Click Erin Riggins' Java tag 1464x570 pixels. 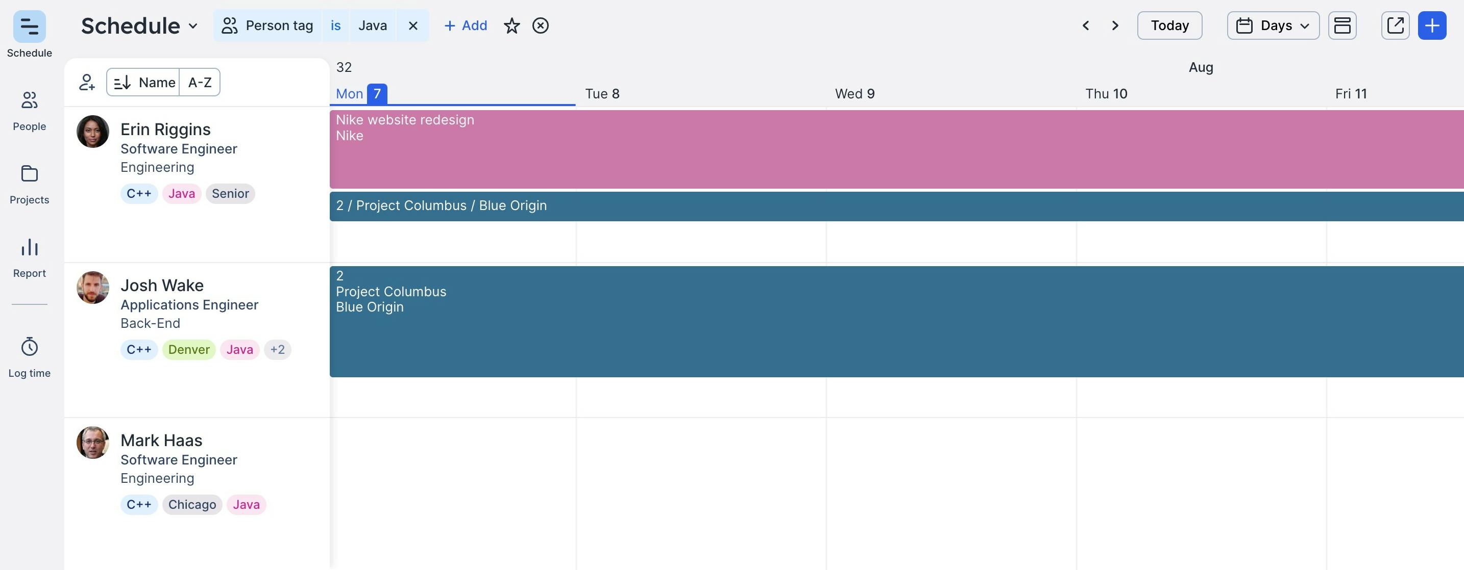pyautogui.click(x=182, y=194)
